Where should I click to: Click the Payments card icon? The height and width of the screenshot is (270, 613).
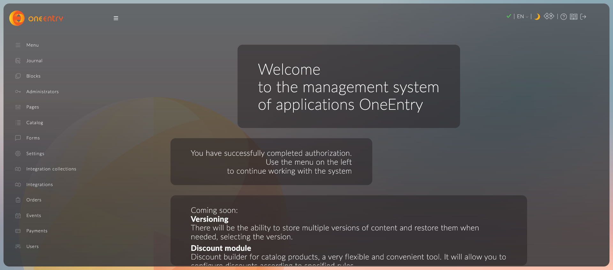[x=18, y=231]
